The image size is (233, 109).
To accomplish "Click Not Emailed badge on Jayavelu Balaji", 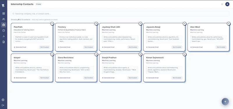I will point(177,47).
